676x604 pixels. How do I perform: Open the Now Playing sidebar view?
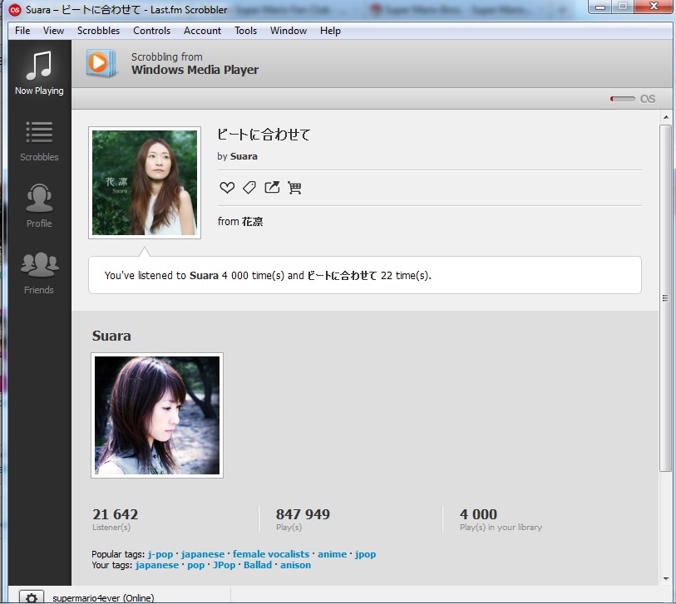(38, 72)
